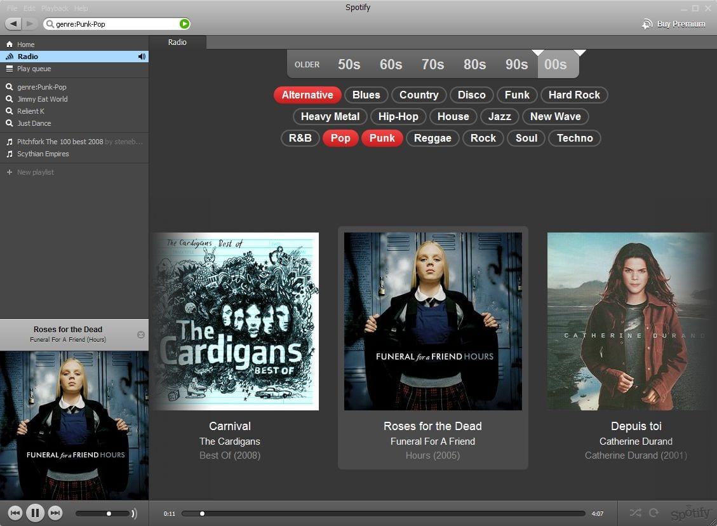Open the Playback menu
Screen dimensions: 717x526
(55, 8)
